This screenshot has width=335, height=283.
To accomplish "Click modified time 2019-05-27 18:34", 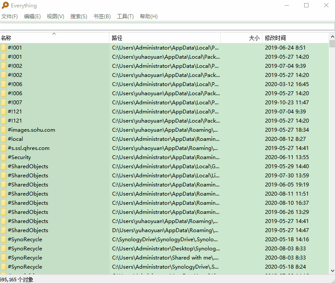I will (x=287, y=130).
